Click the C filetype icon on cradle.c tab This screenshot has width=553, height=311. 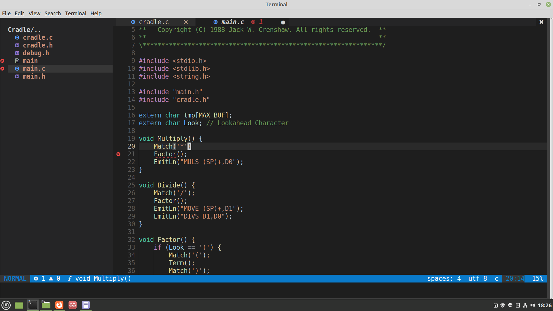click(x=133, y=22)
